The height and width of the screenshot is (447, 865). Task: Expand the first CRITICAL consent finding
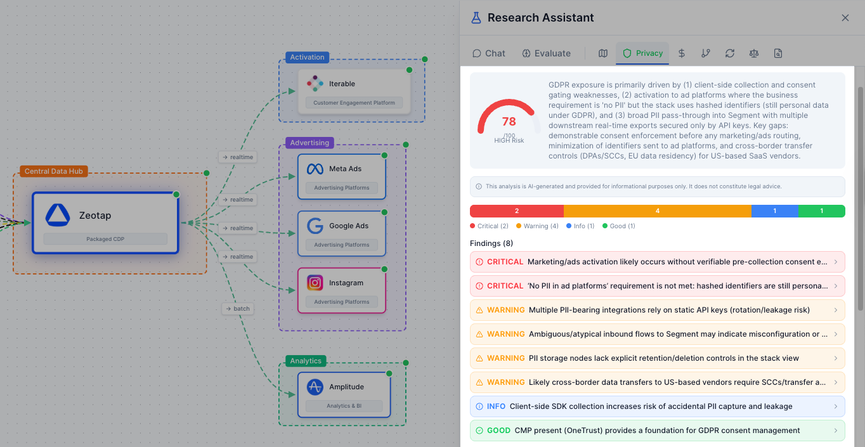pos(656,261)
